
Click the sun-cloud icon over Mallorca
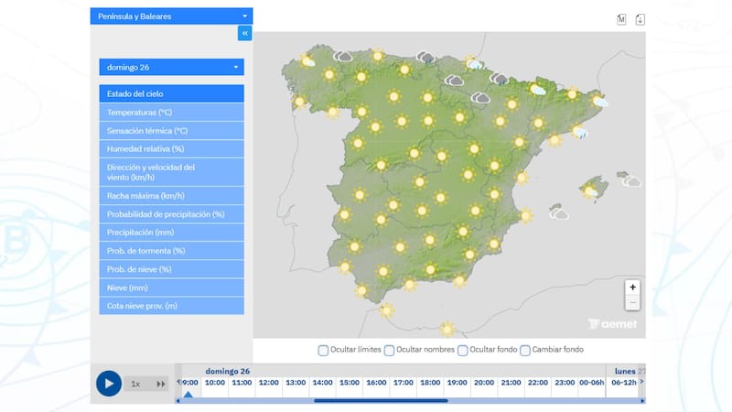pyautogui.click(x=589, y=191)
